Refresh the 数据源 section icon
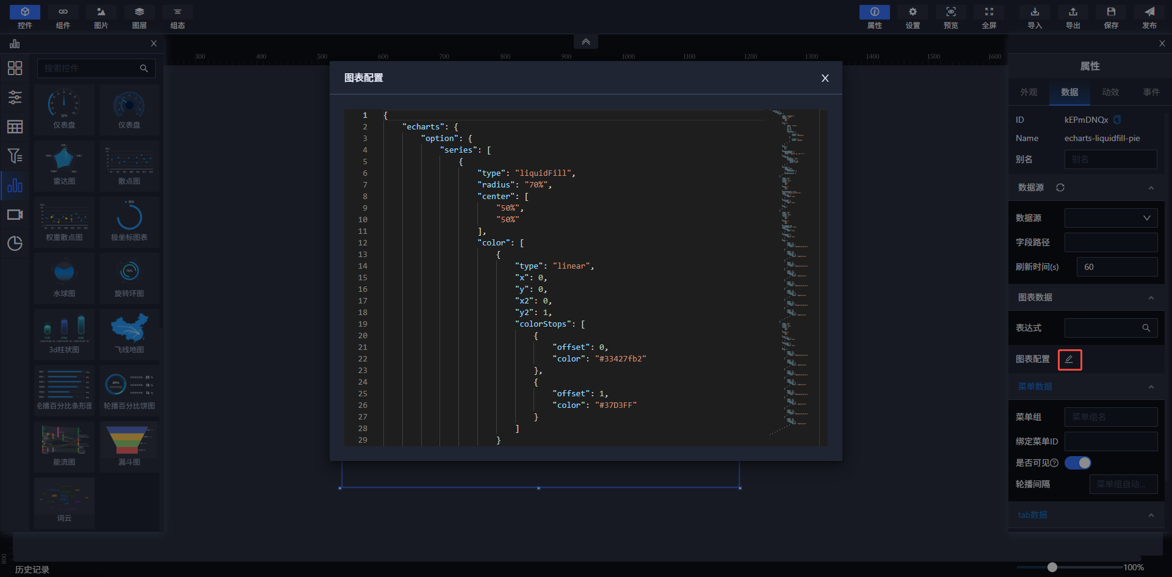 [x=1060, y=187]
